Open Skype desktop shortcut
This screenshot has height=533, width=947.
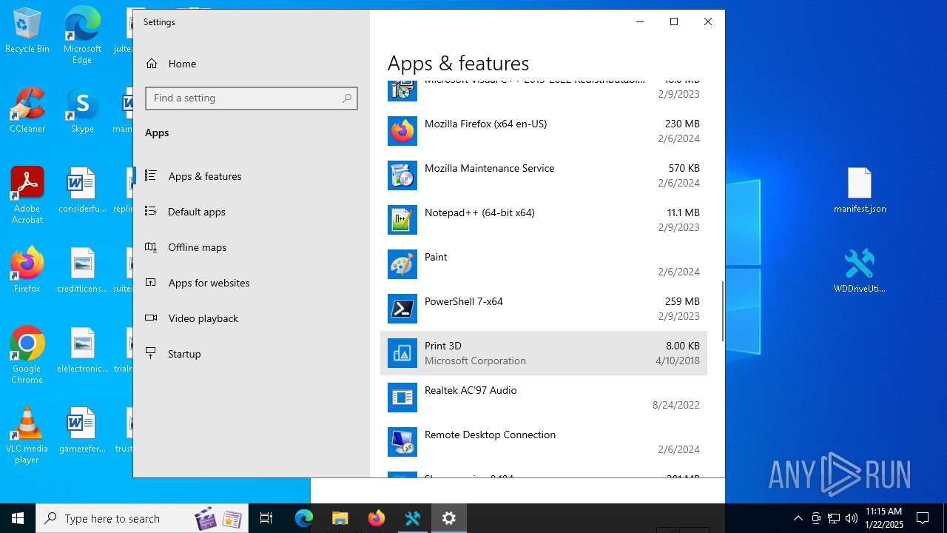pyautogui.click(x=82, y=110)
